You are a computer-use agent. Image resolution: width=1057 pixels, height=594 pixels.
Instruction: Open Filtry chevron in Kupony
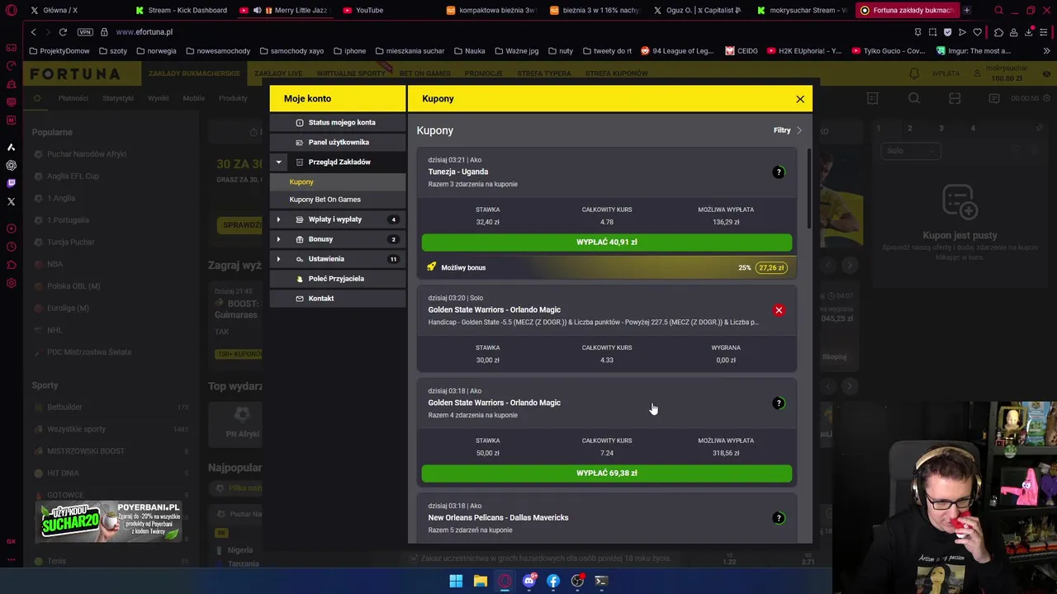click(x=799, y=130)
